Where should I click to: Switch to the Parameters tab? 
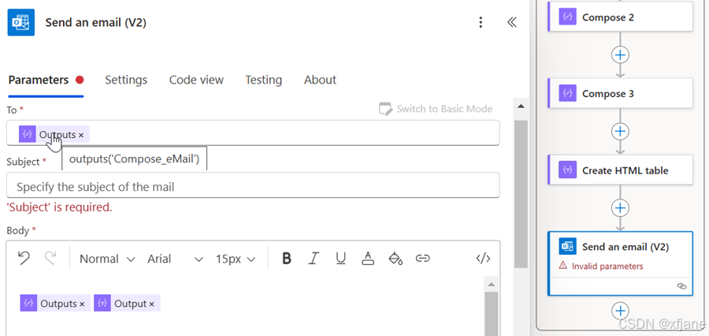coord(39,80)
